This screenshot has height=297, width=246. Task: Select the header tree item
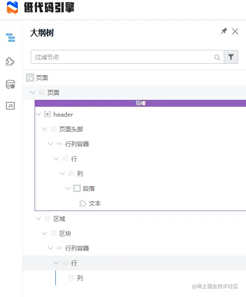63,115
